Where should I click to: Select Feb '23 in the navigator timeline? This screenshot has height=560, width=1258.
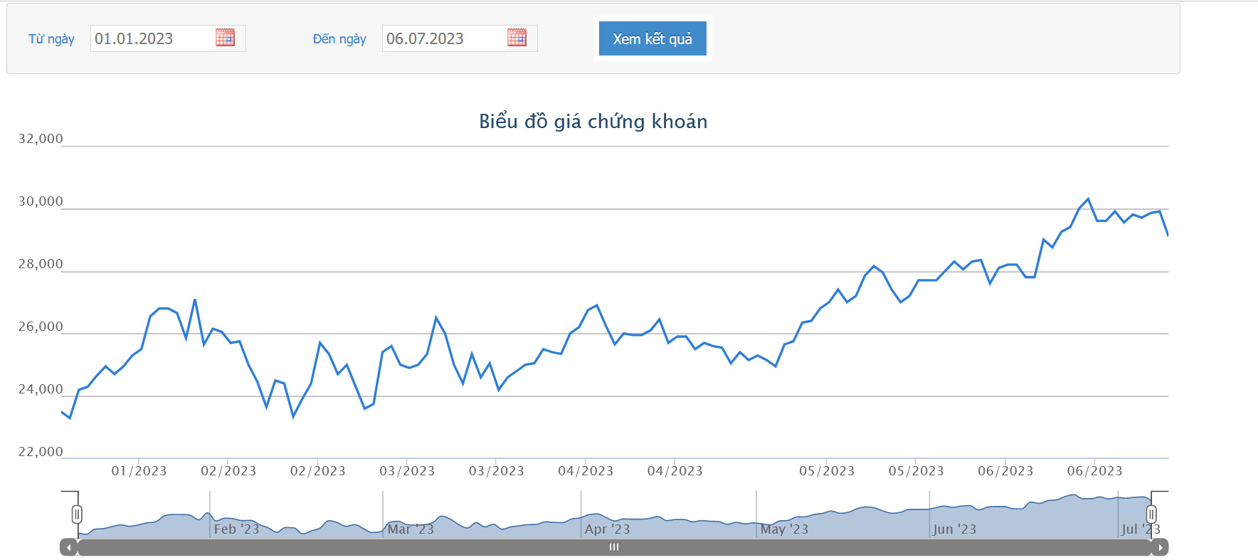[236, 529]
